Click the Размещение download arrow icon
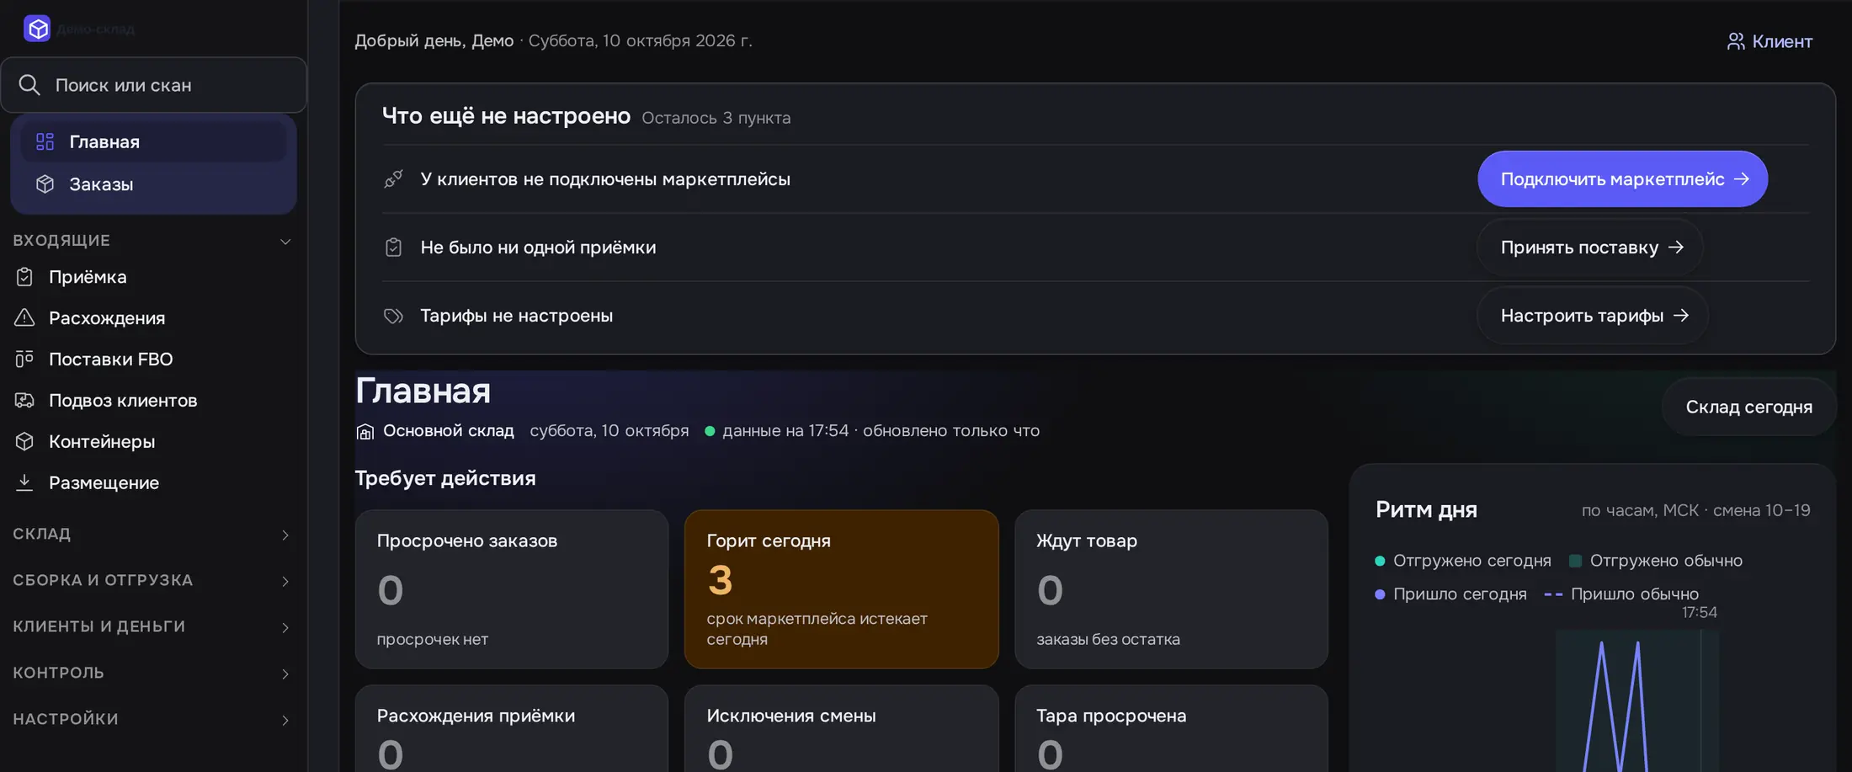The image size is (1852, 772). pyautogui.click(x=24, y=482)
